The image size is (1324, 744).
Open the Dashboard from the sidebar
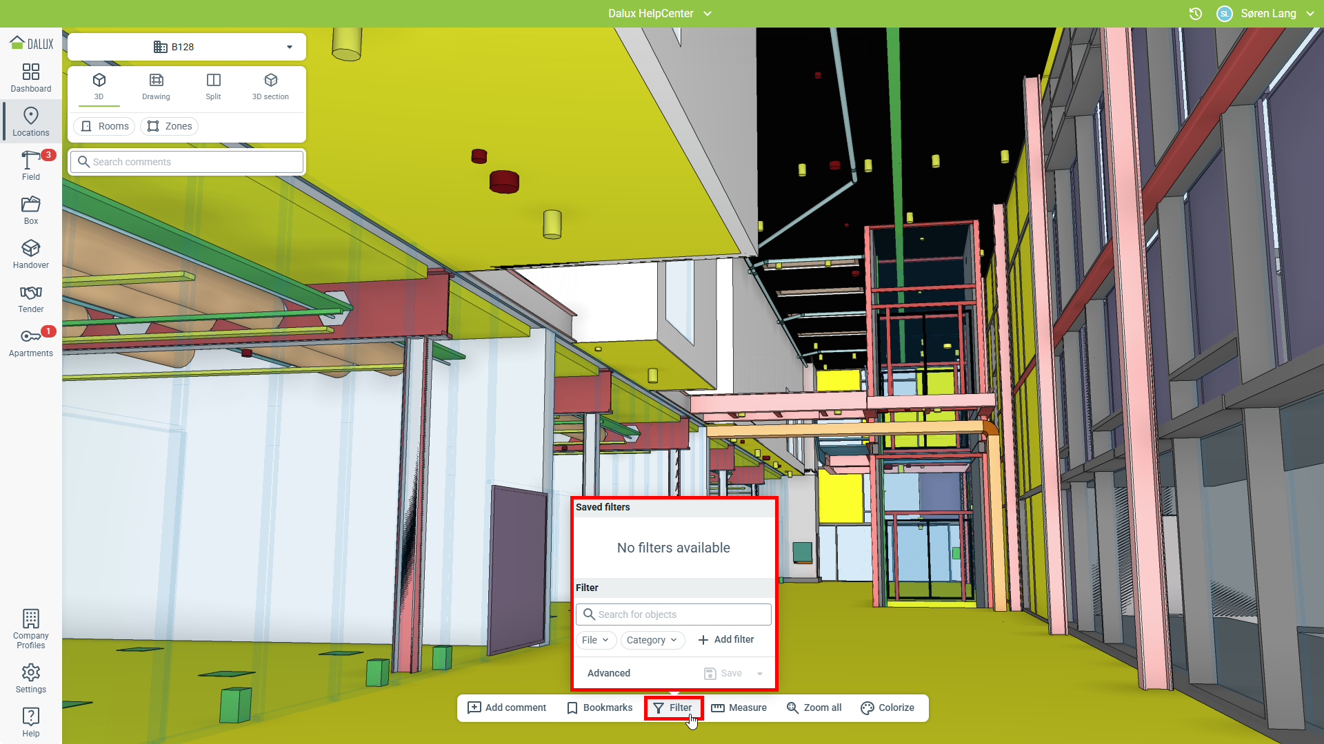pyautogui.click(x=31, y=78)
